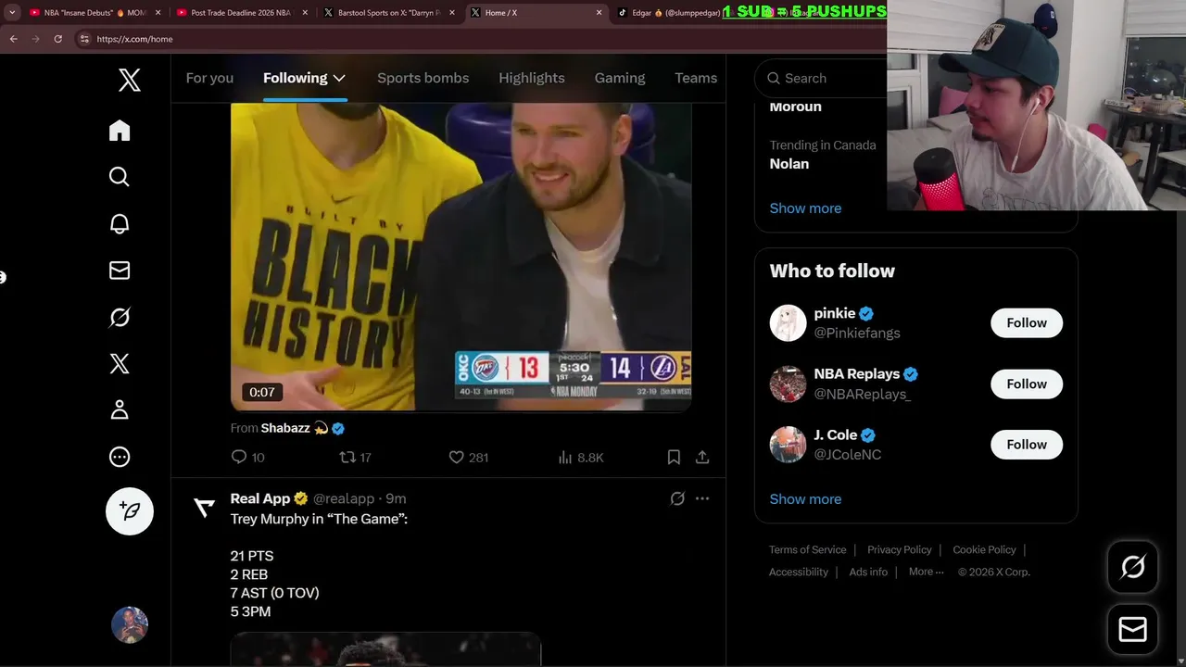Open the Premium X icon in the sidebar
The image size is (1186, 667).
120,364
